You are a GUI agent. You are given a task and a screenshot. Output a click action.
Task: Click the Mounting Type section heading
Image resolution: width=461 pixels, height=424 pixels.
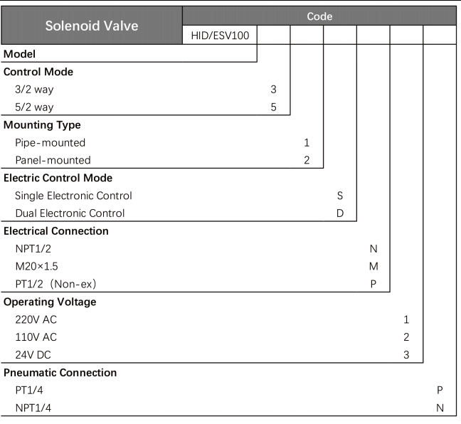(42, 125)
